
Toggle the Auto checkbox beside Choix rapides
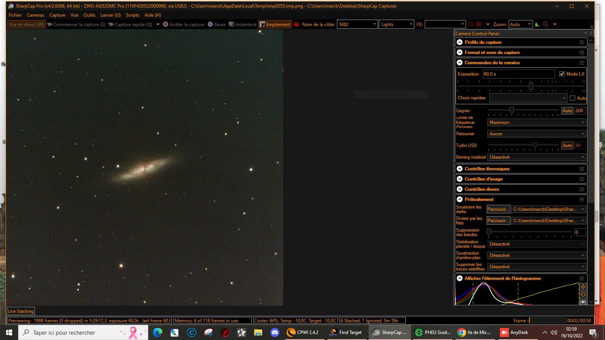572,98
